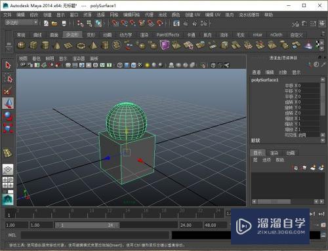Create a polygon cube from the shelf
Screen dimensions: 328x251
pyautogui.click(x=33, y=45)
